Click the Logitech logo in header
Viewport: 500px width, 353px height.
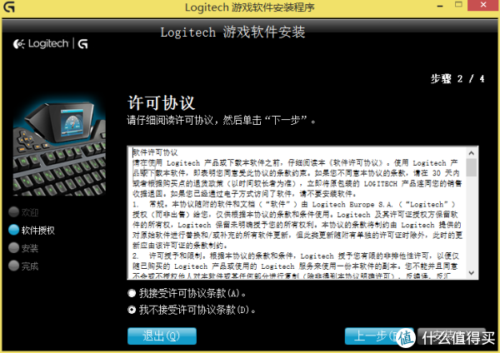click(x=50, y=43)
